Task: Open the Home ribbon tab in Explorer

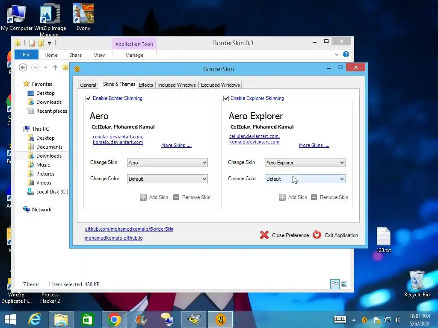Action: [51, 55]
